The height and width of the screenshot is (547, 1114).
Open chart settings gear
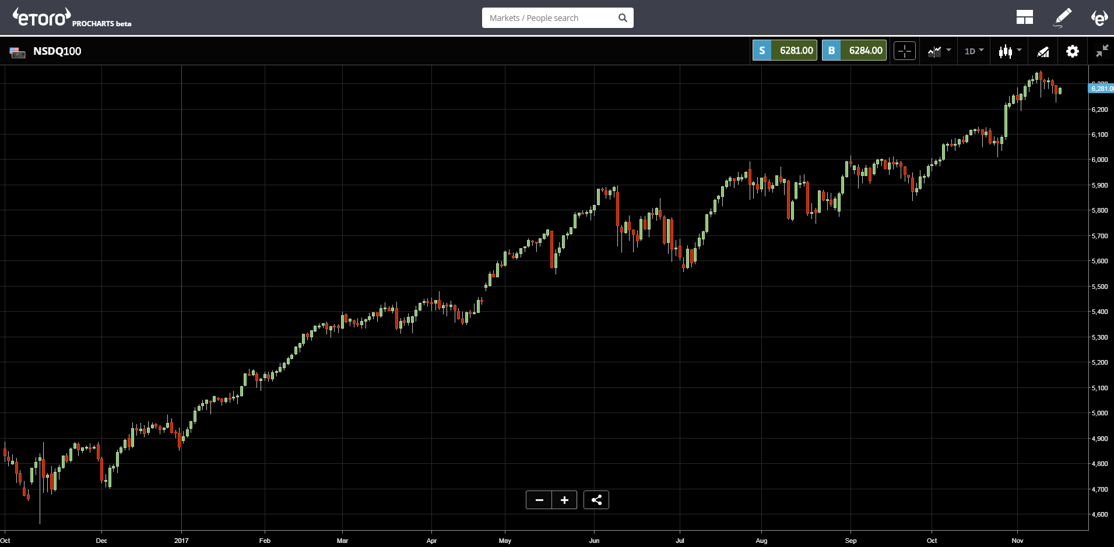[x=1073, y=51]
